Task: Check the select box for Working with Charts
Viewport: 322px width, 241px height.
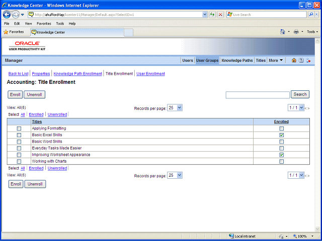Action: click(19, 161)
